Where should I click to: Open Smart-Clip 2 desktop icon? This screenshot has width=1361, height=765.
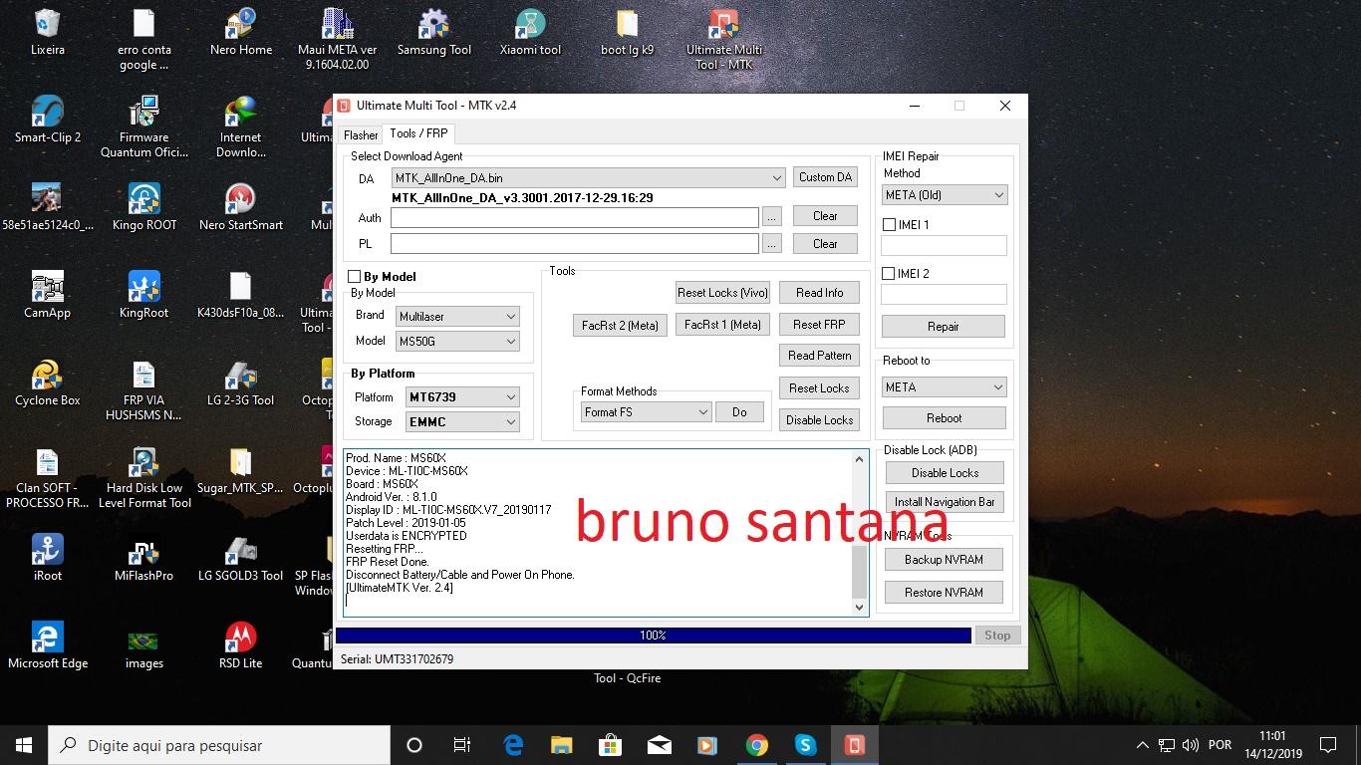47,121
